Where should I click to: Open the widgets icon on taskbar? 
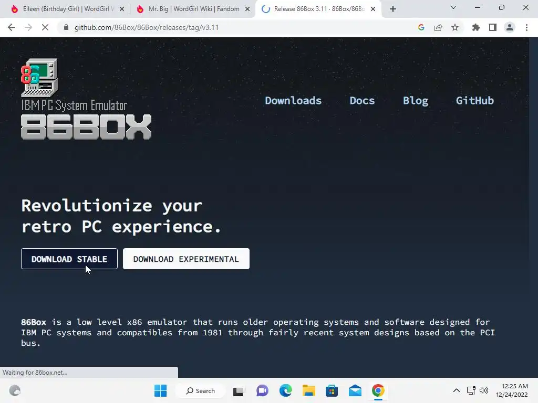15,390
